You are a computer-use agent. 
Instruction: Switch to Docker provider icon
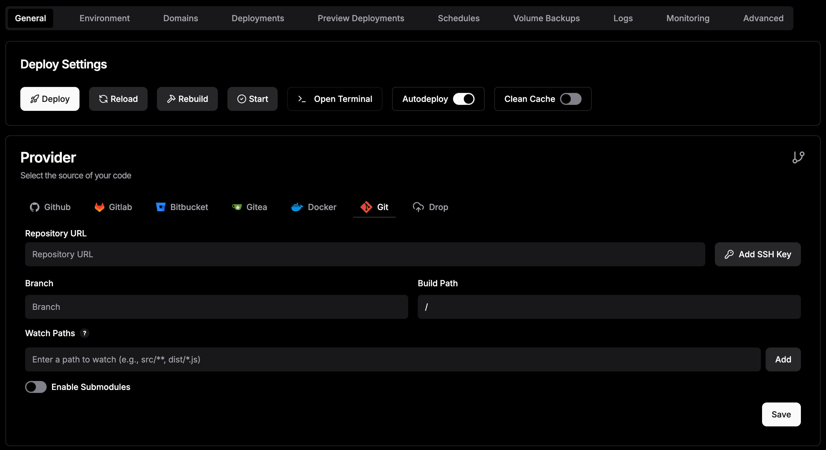pos(297,207)
